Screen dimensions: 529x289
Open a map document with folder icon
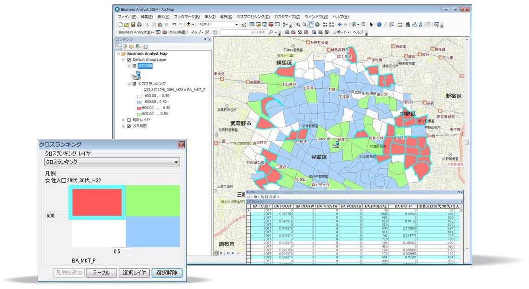127,25
